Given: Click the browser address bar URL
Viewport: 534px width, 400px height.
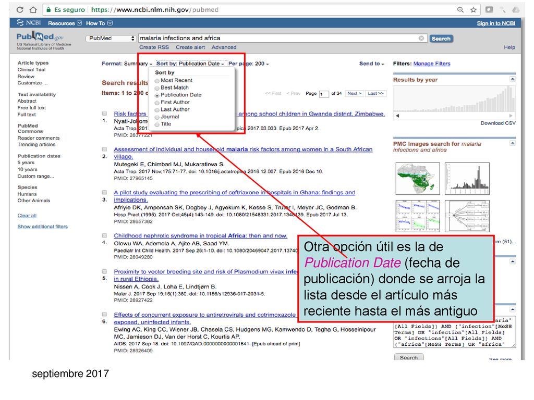Looking at the screenshot, I should (155, 10).
